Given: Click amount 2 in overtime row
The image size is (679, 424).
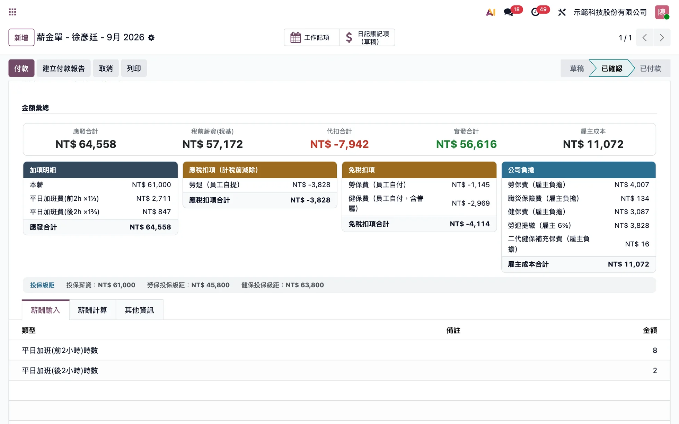Looking at the screenshot, I should coord(655,370).
